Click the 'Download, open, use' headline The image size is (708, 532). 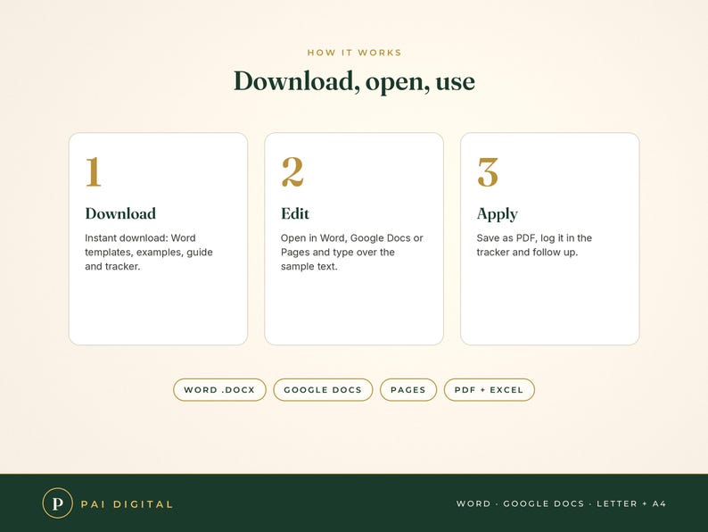click(x=355, y=82)
